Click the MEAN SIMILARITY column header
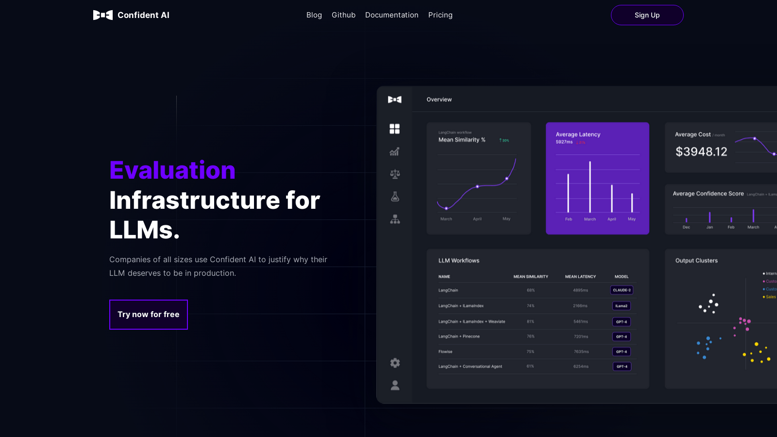The image size is (777, 437). point(531,277)
